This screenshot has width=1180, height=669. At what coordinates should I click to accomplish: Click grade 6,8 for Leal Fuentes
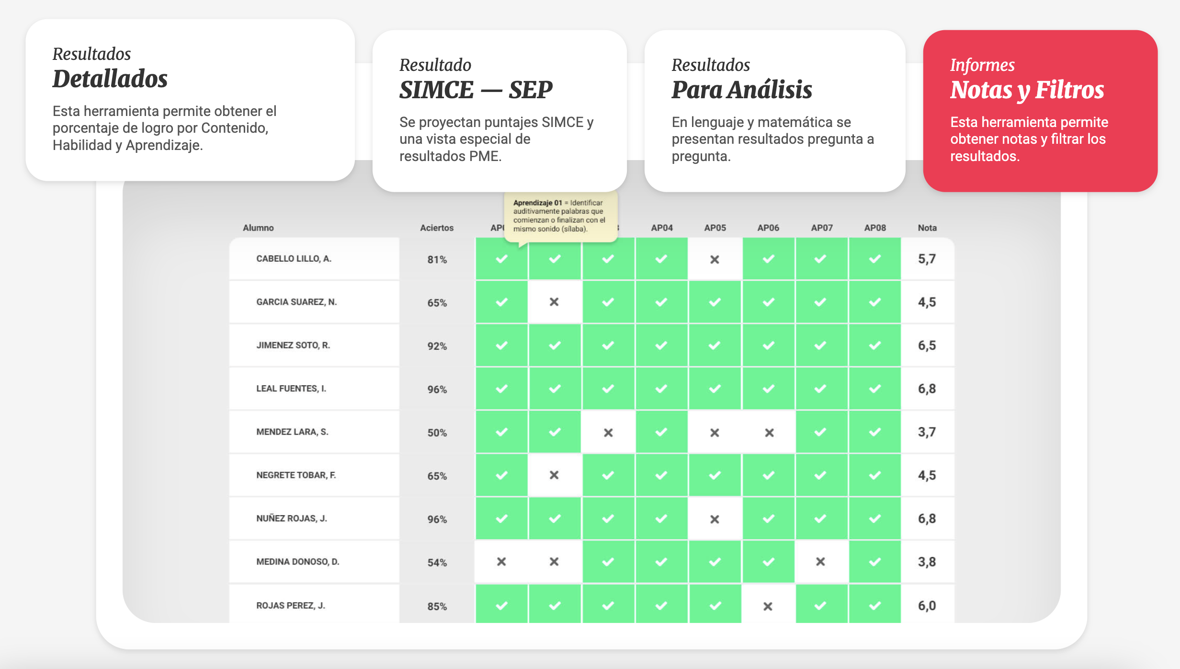[927, 389]
